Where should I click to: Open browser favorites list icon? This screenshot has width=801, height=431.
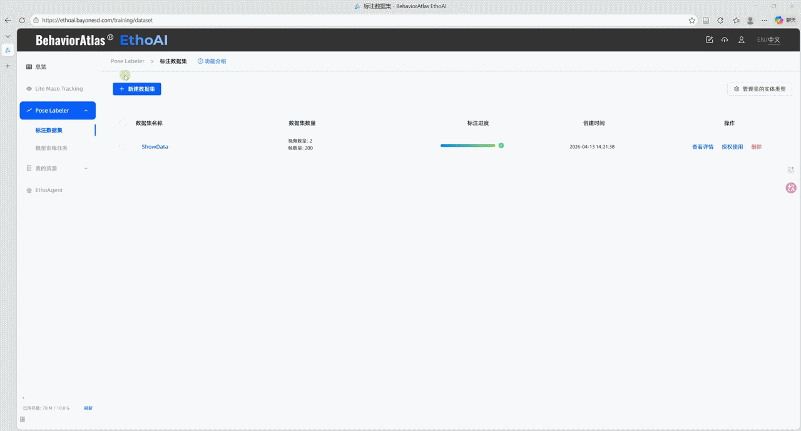pyautogui.click(x=737, y=20)
